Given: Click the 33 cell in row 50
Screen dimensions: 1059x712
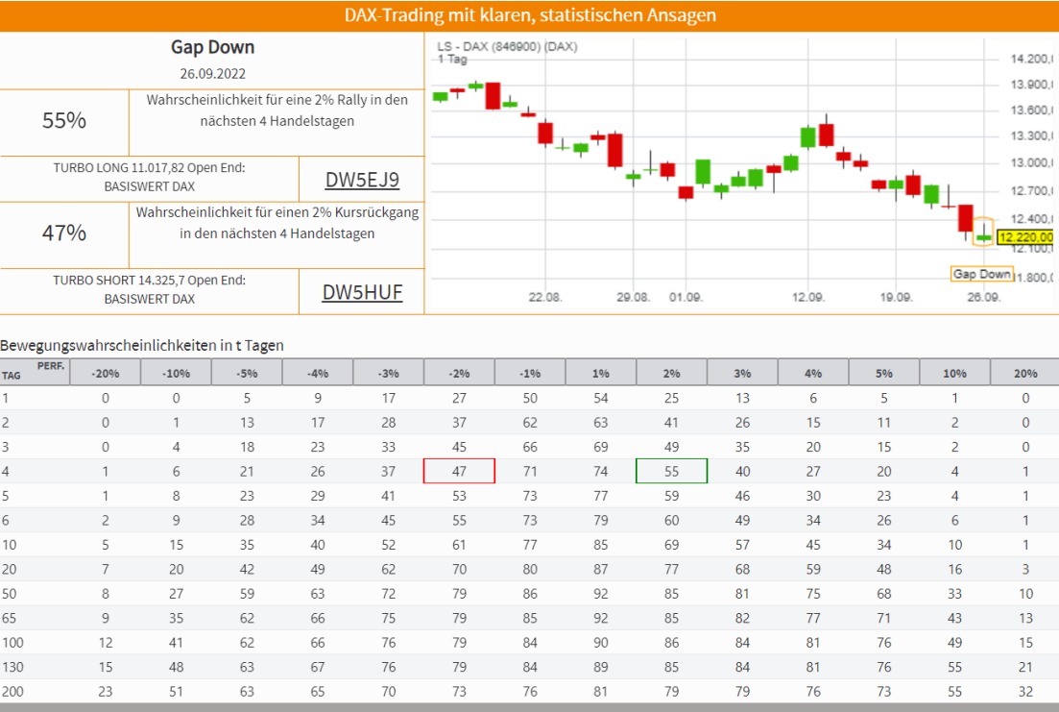Looking at the screenshot, I should click(954, 594).
